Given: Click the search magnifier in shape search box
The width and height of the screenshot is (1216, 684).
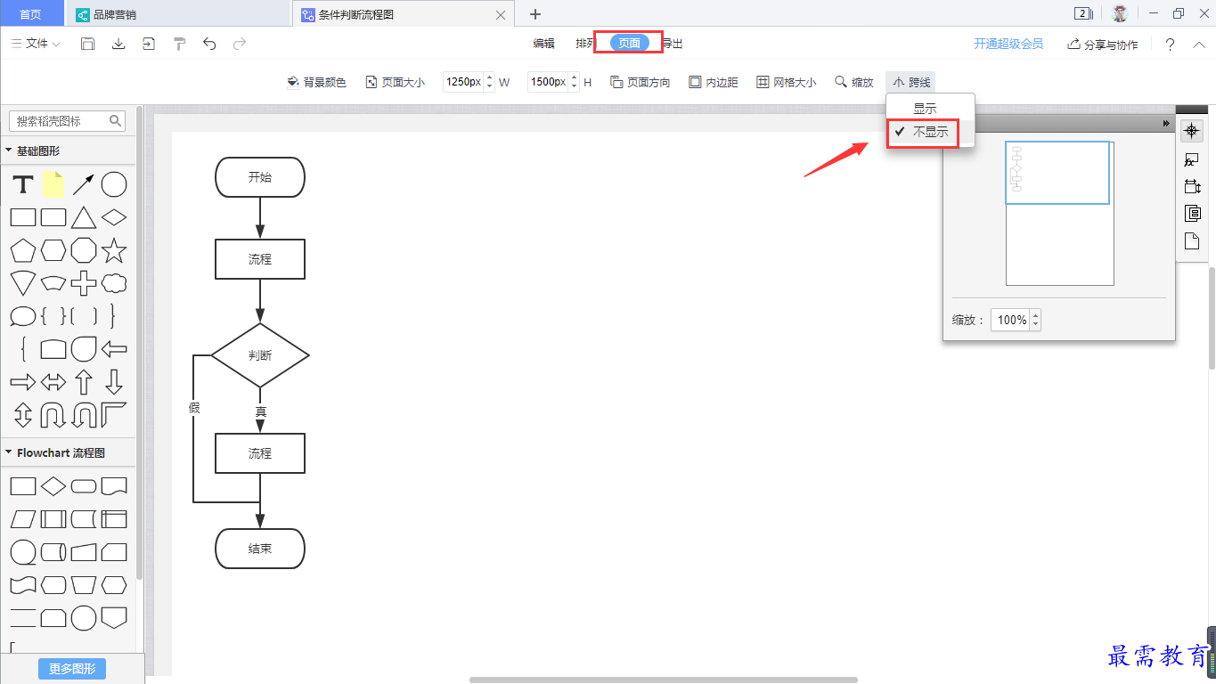Looking at the screenshot, I should point(115,120).
